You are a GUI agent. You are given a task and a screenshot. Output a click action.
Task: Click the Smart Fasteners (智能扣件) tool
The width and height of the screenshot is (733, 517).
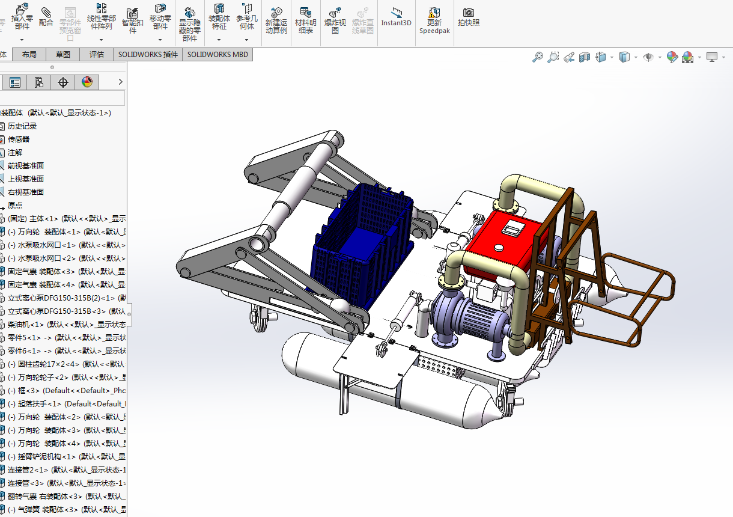click(133, 19)
